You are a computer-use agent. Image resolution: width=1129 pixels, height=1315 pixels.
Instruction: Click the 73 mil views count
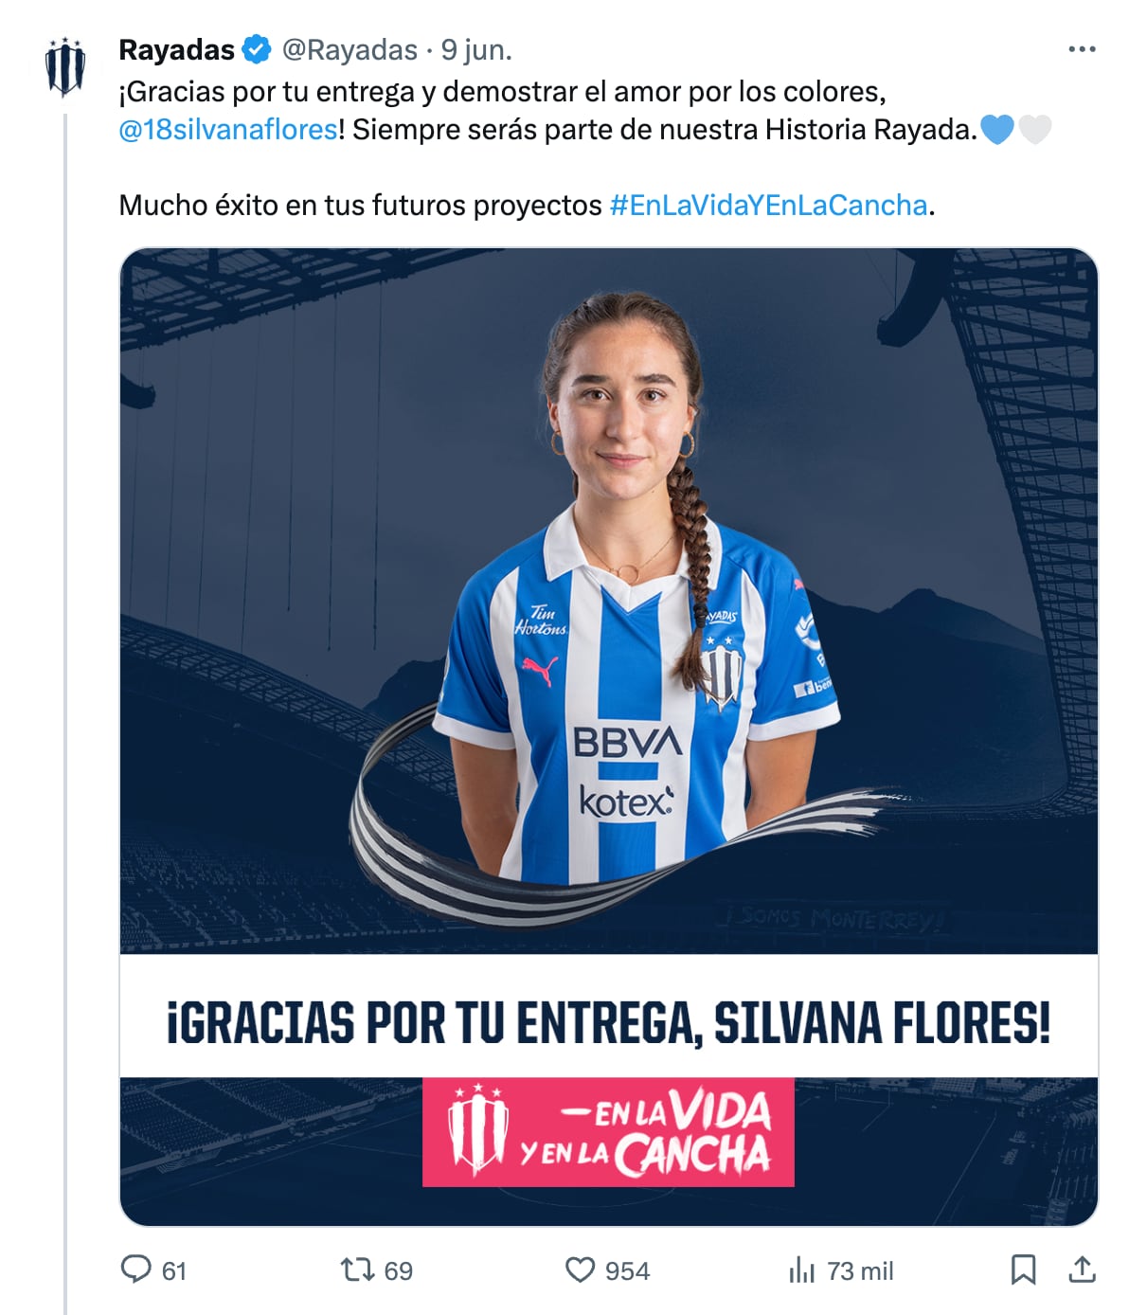click(860, 1270)
